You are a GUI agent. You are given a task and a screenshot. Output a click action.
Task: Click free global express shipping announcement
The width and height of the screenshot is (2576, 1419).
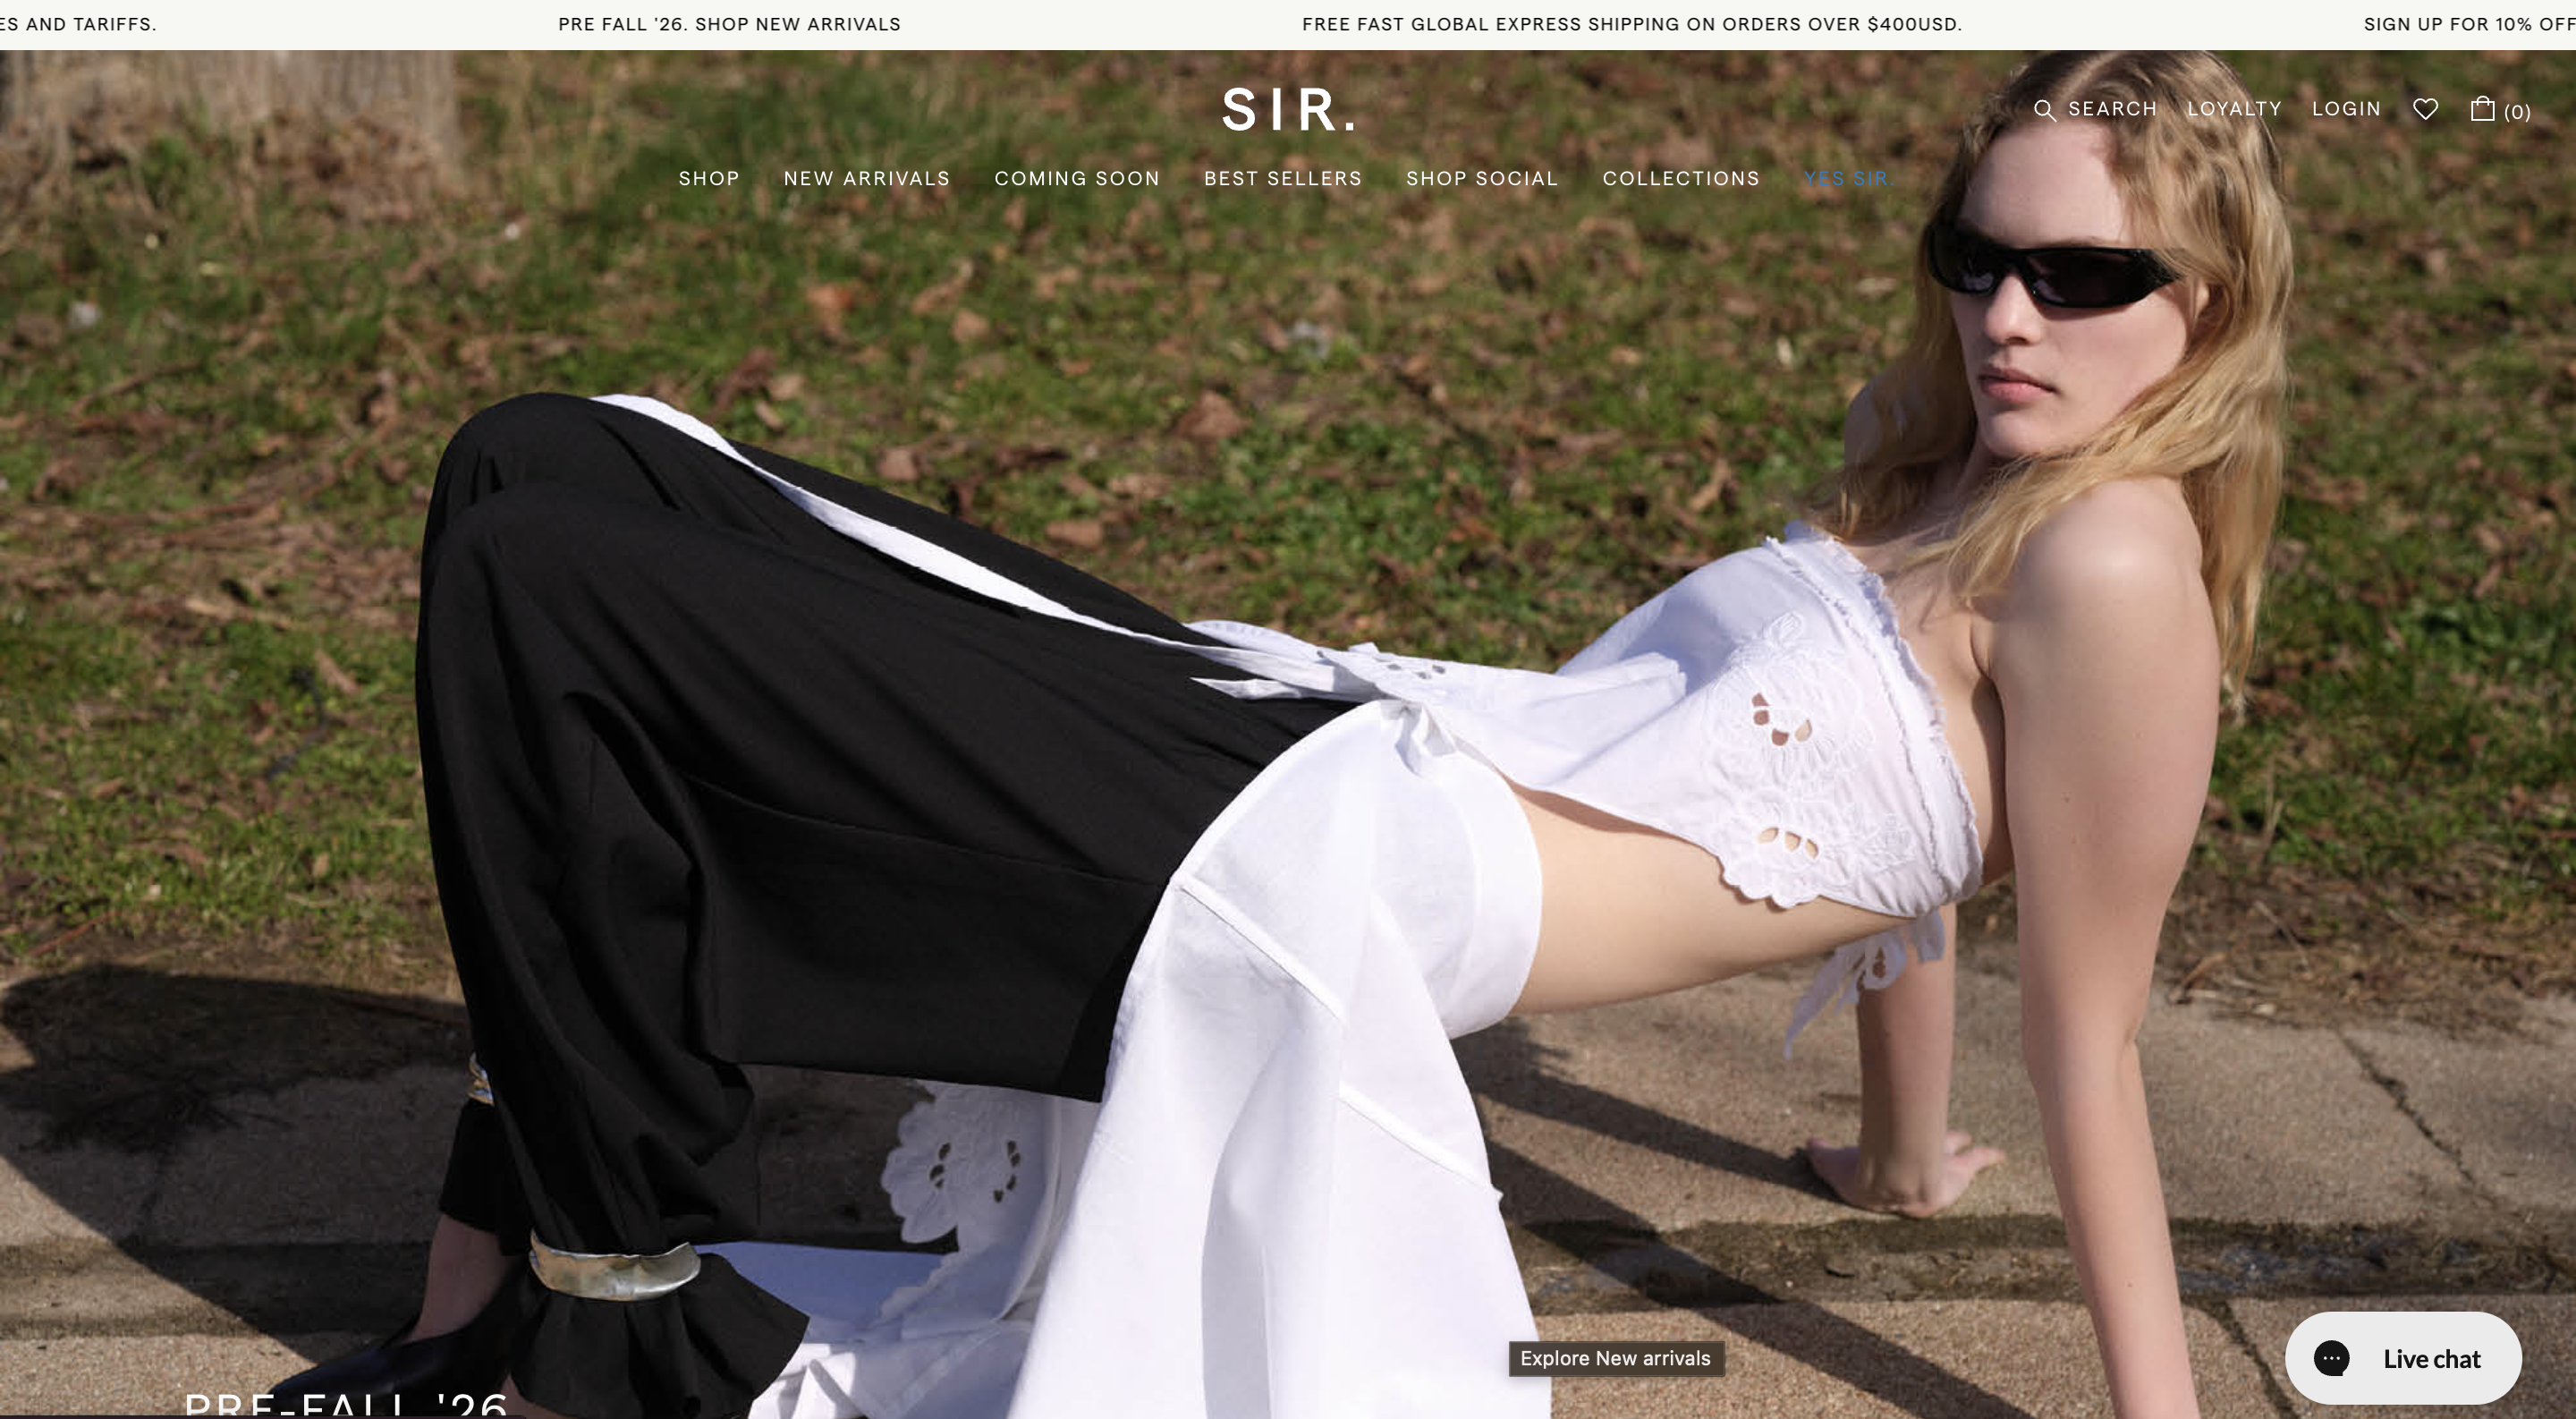pyautogui.click(x=1631, y=24)
